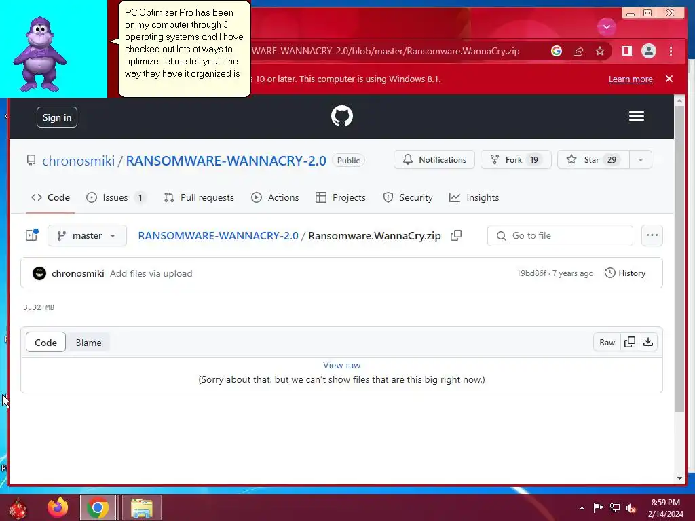The height and width of the screenshot is (521, 695).
Task: Open the chronosmiki owner link
Action: click(79, 160)
